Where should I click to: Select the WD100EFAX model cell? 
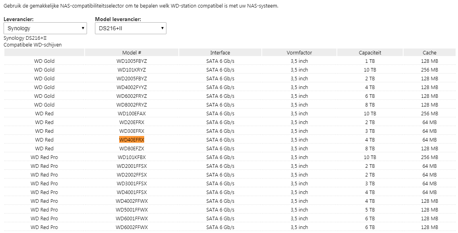pyautogui.click(x=131, y=113)
